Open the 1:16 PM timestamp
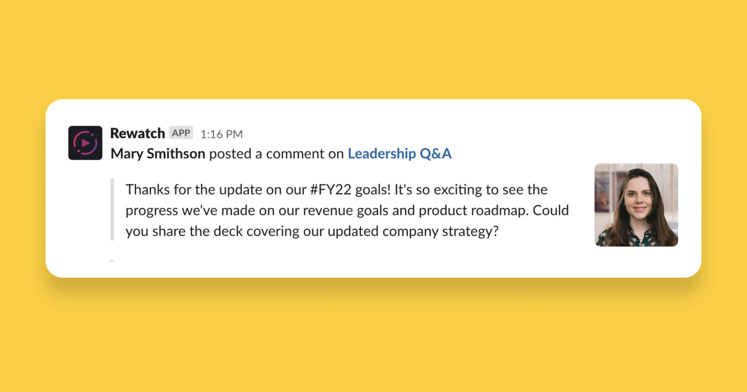This screenshot has height=392, width=747. click(221, 134)
